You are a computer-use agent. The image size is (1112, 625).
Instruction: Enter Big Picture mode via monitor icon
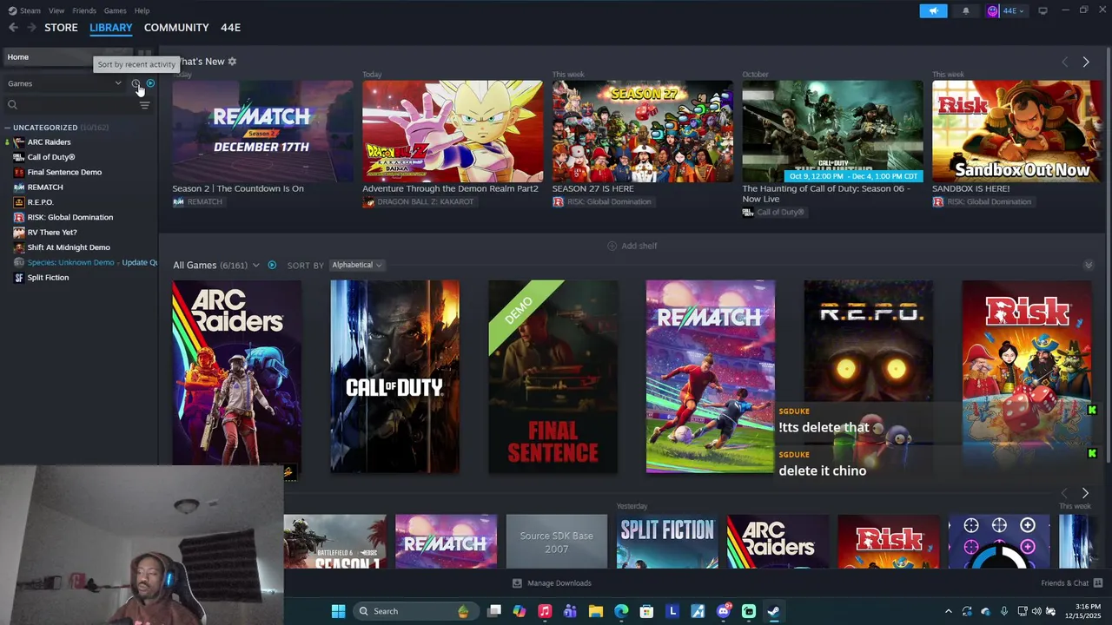1042,10
